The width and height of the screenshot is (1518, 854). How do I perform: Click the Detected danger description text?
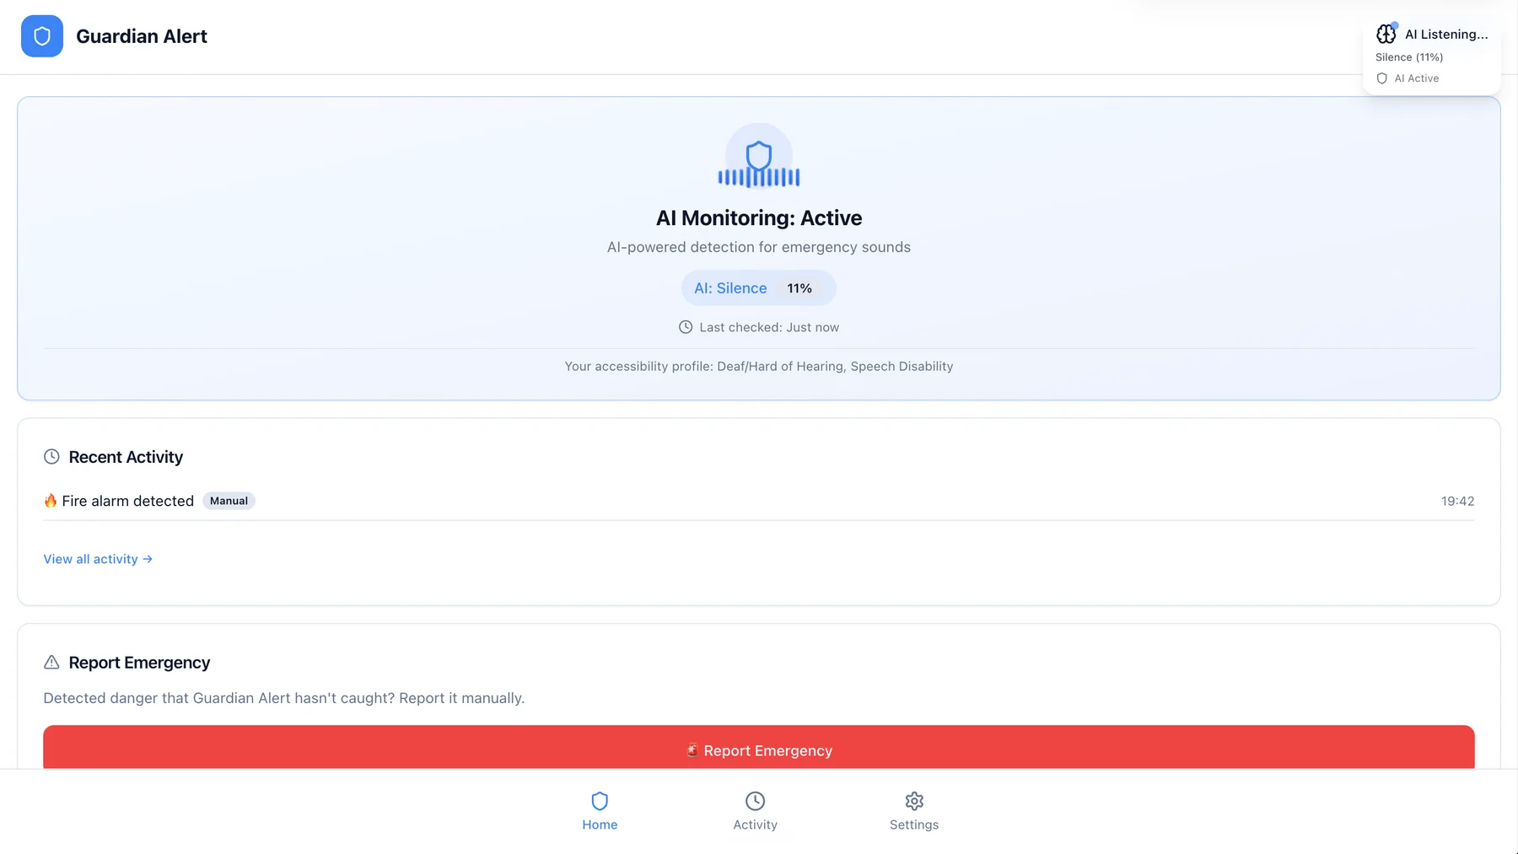[x=284, y=698]
